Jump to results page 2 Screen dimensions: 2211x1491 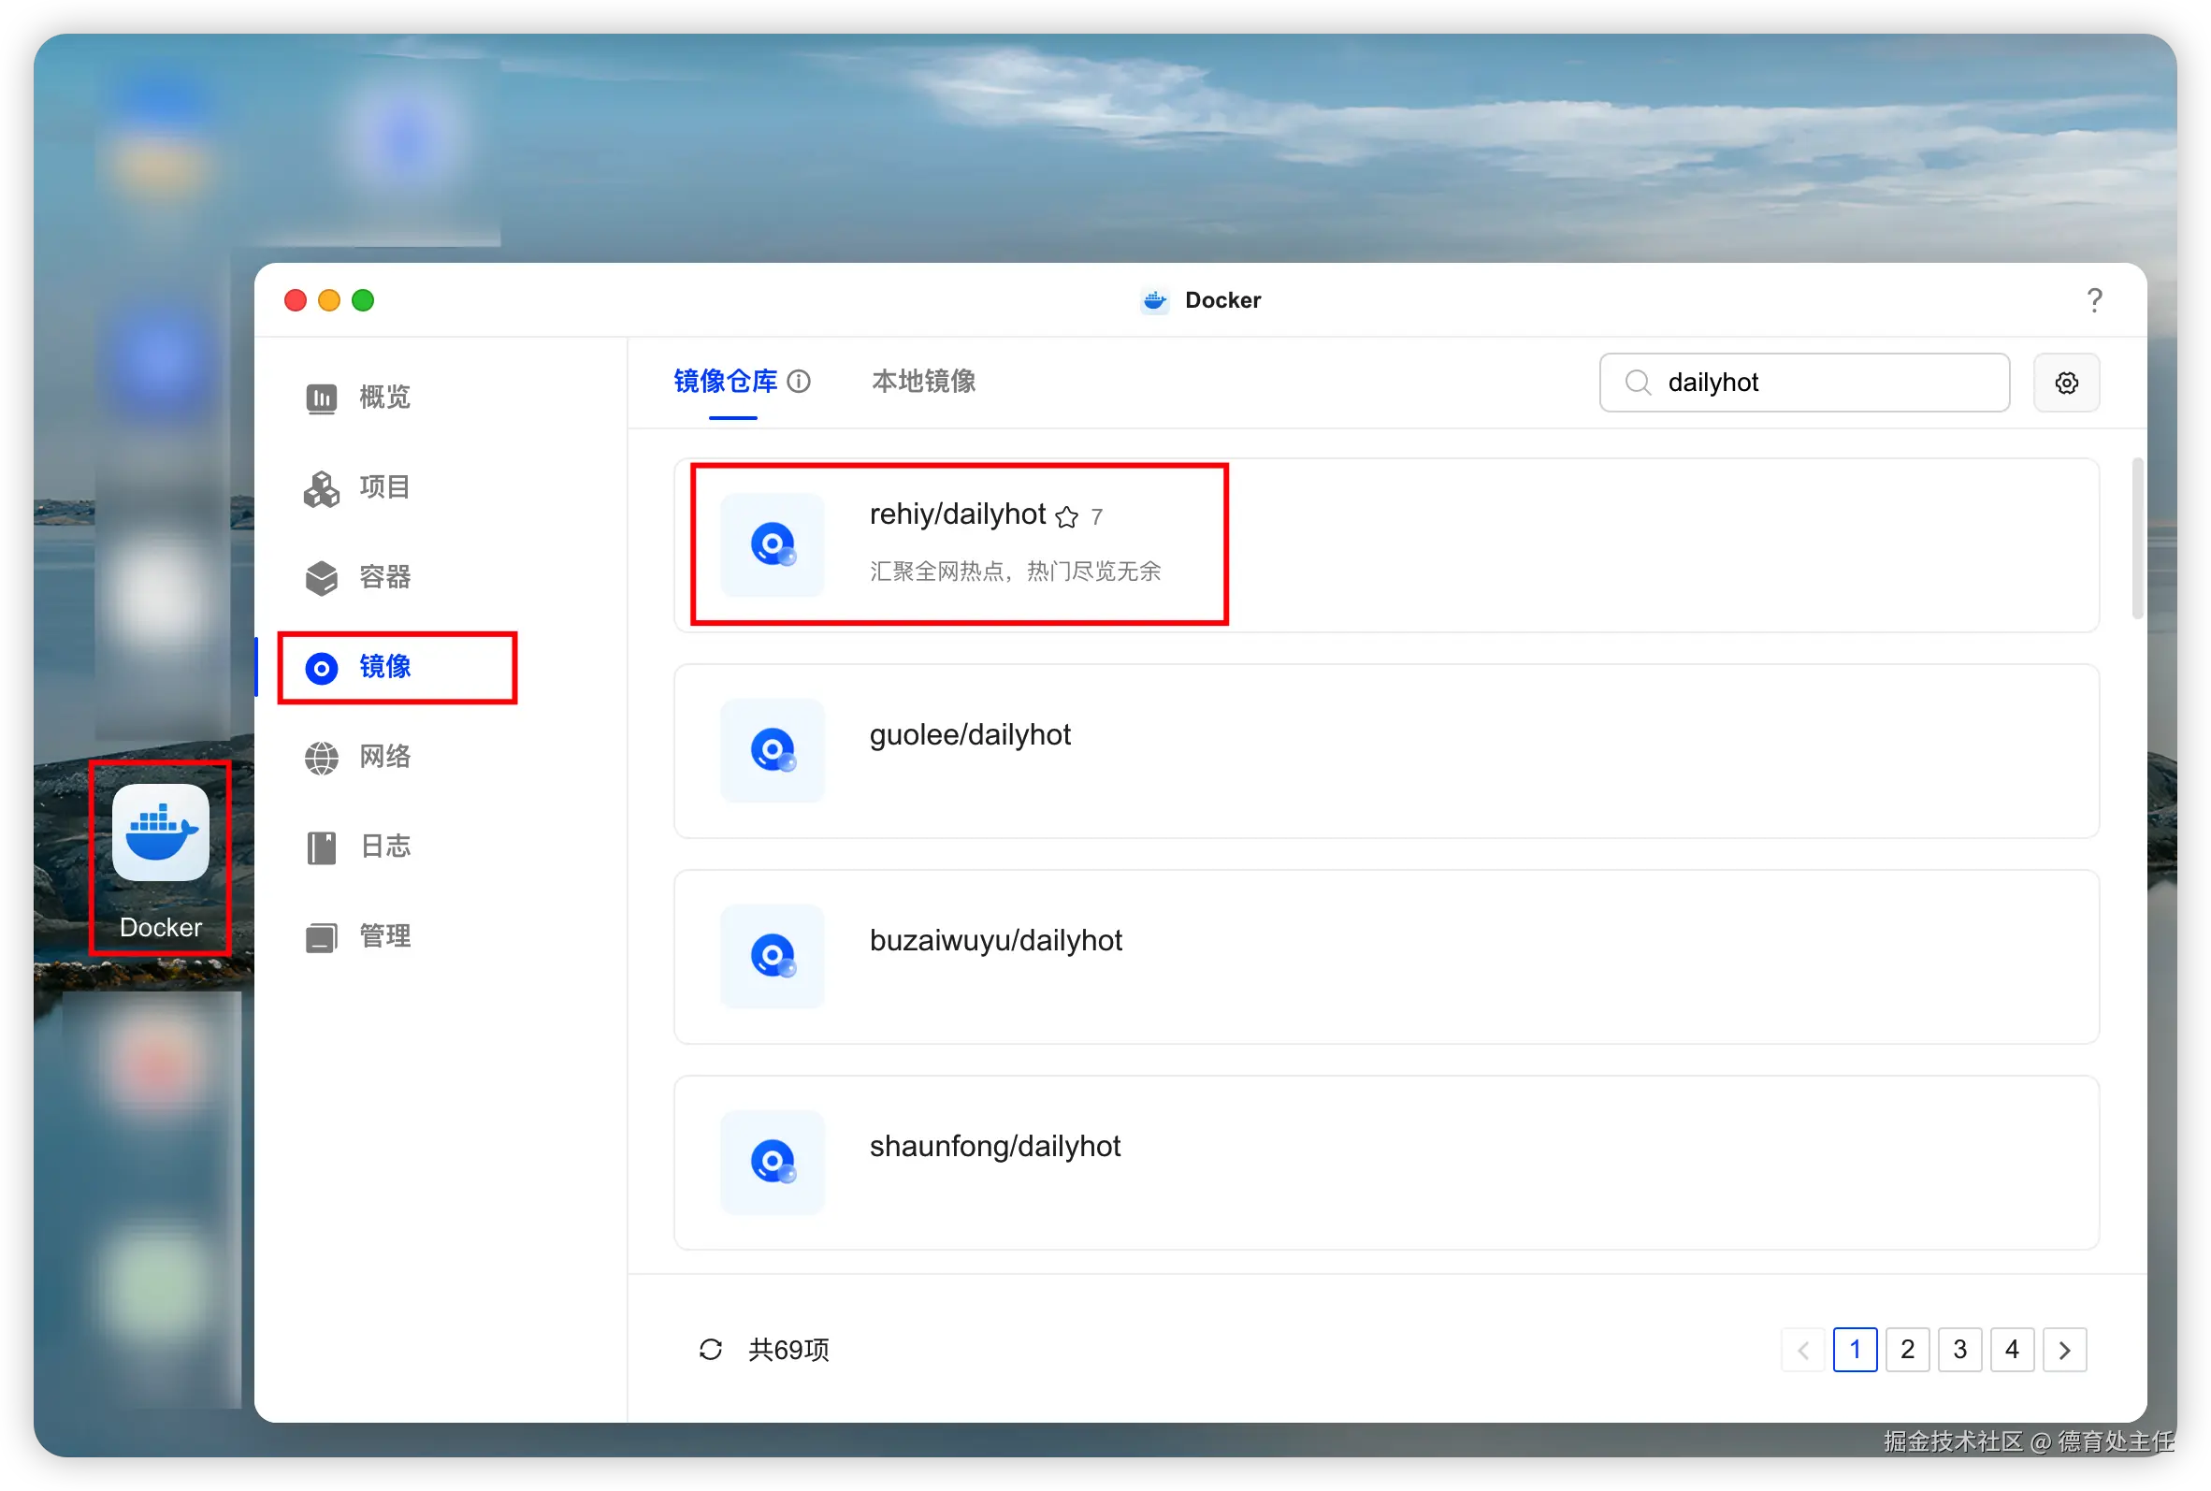1907,1350
